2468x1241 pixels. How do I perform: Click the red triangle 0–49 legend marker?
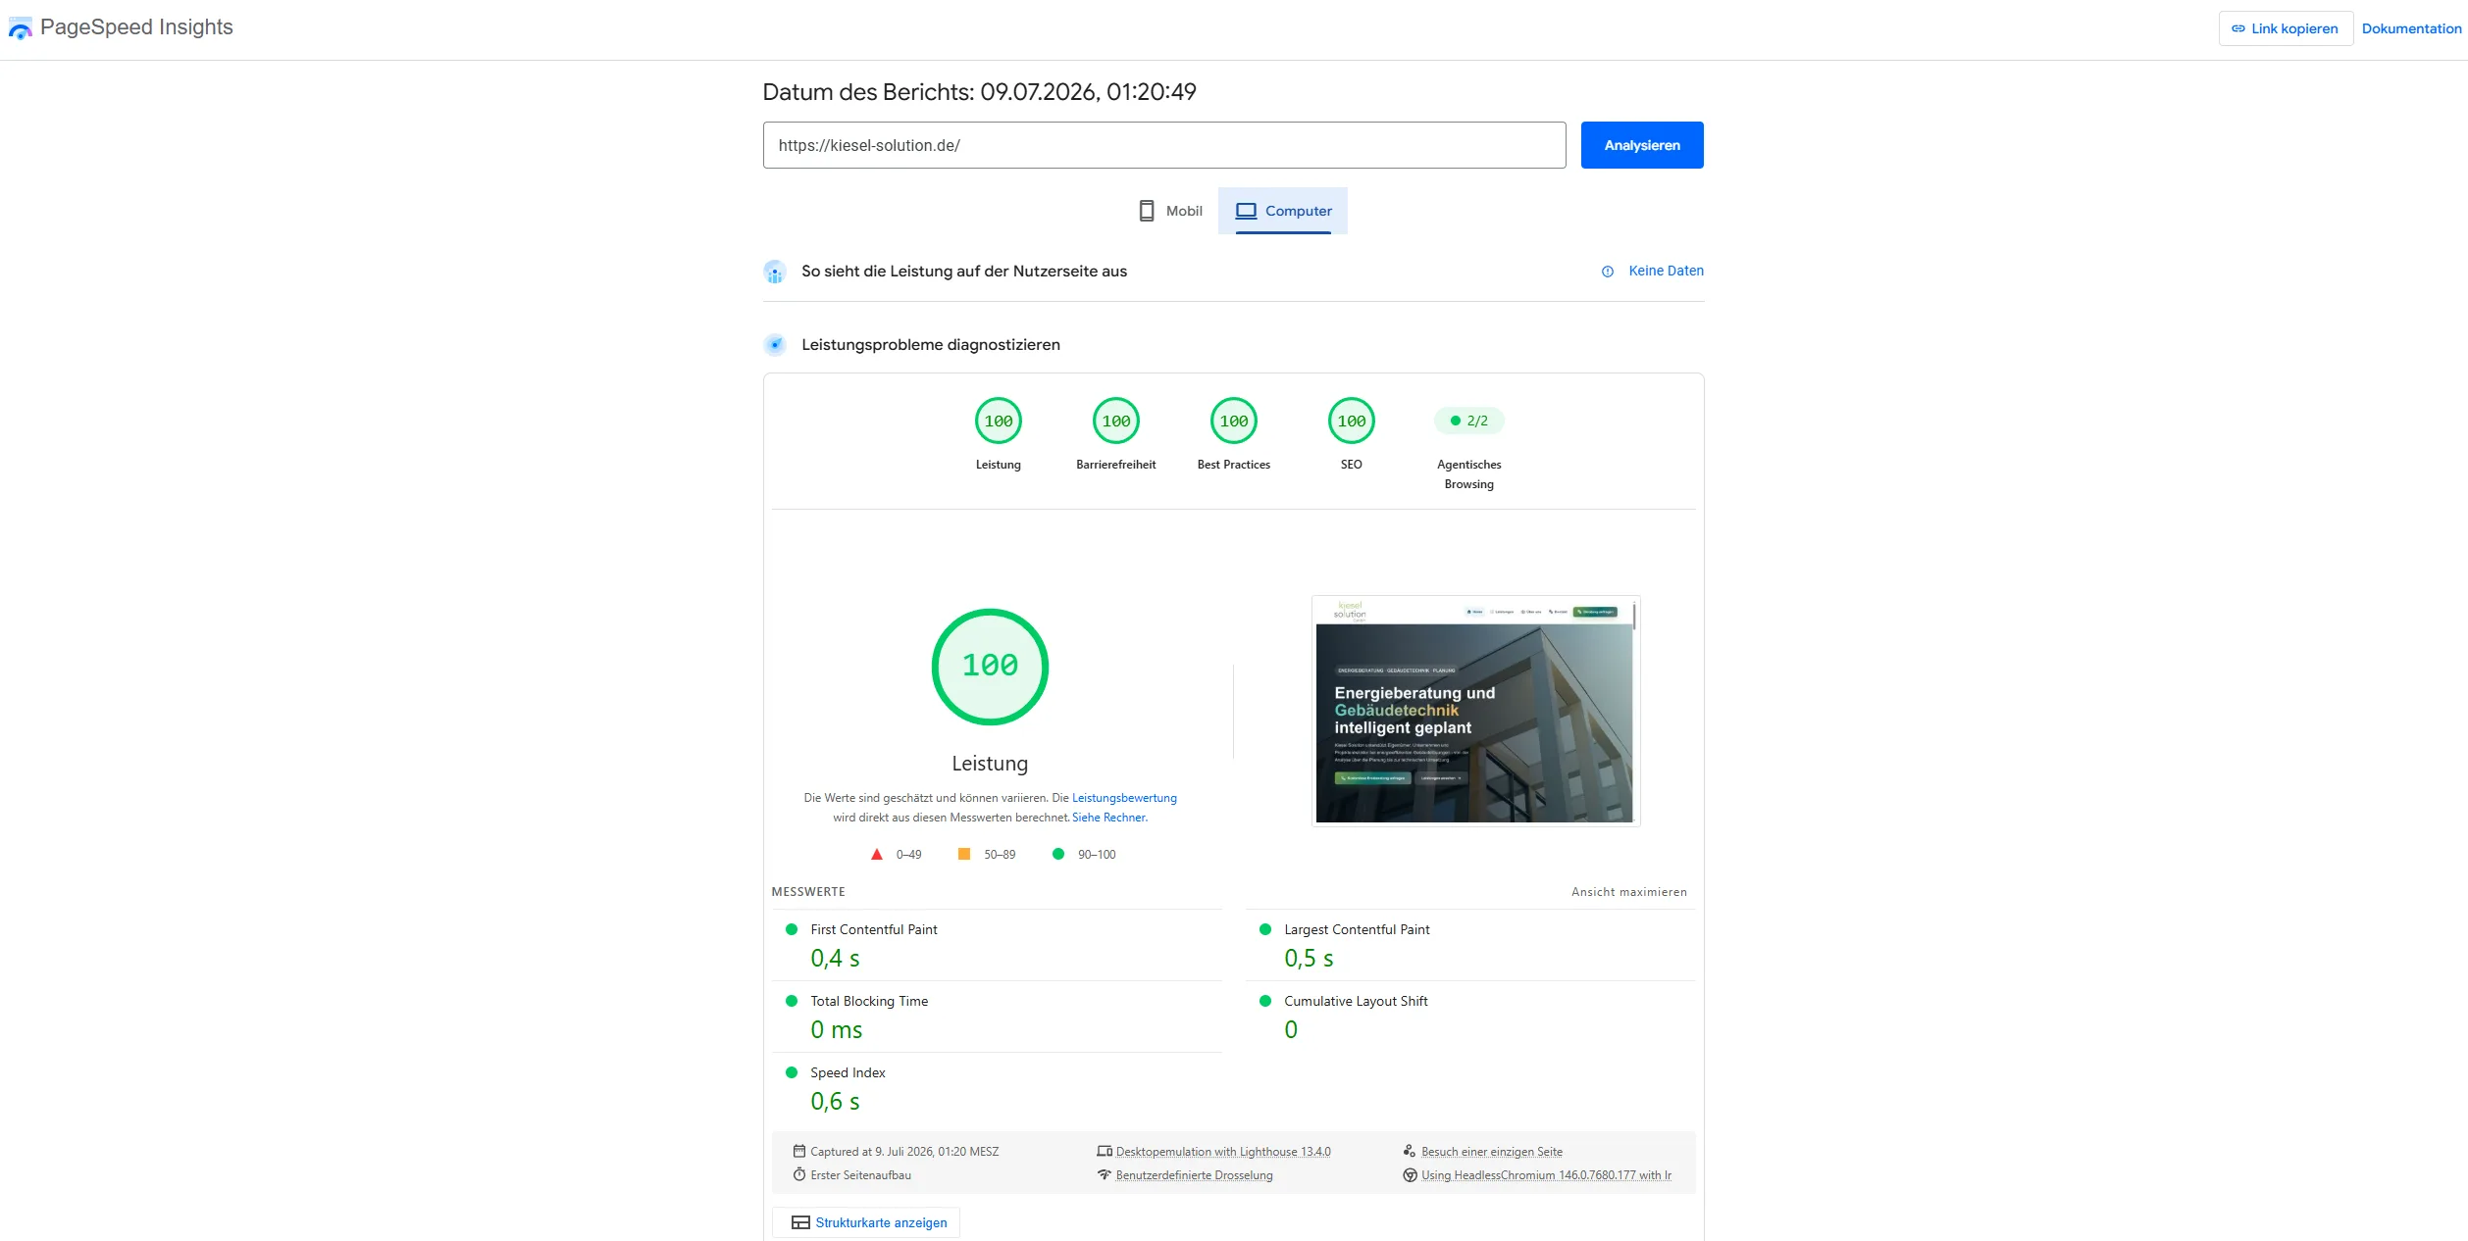pos(877,855)
